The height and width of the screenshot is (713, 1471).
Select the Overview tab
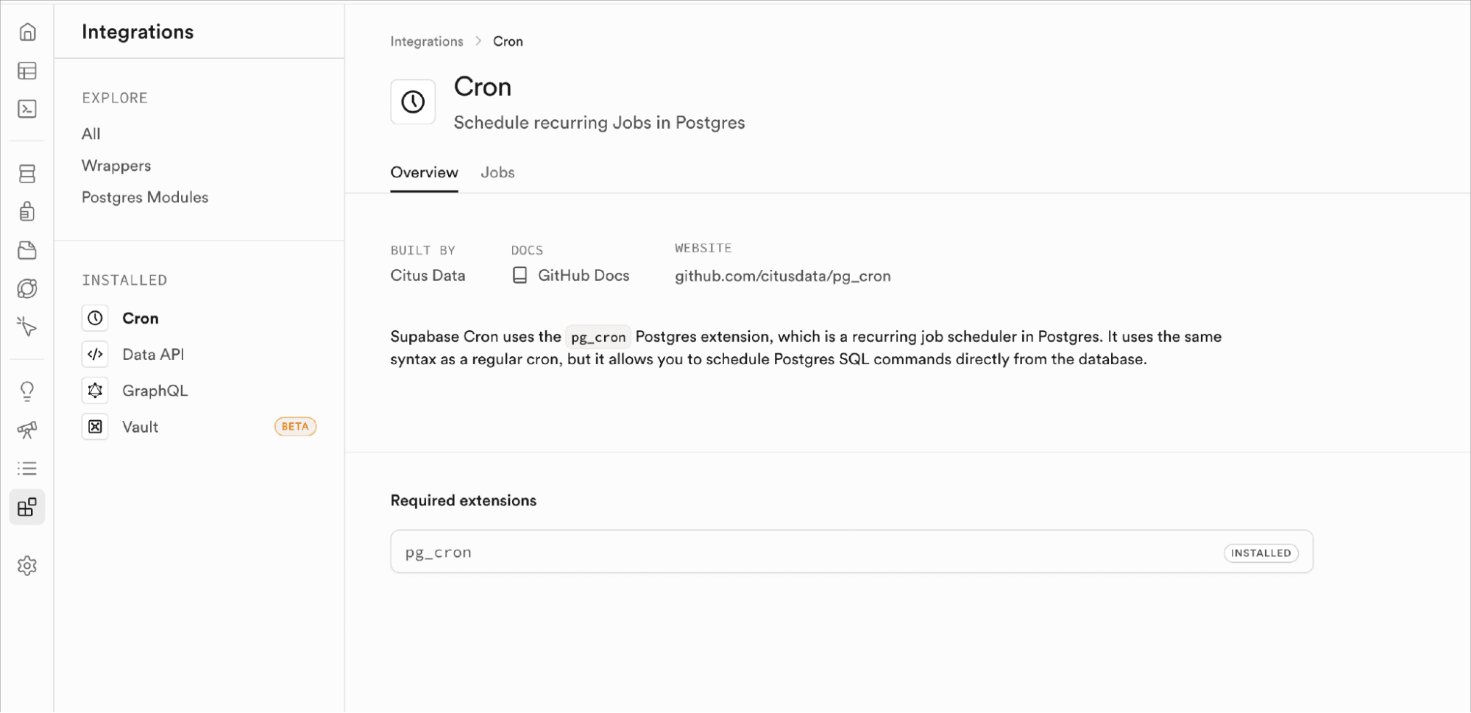[424, 172]
